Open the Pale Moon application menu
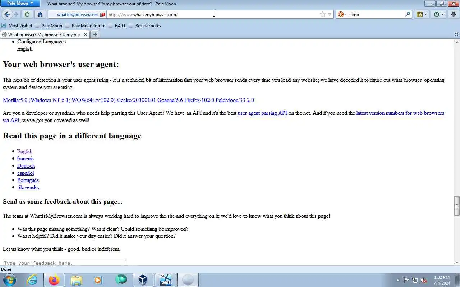 click(x=20, y=3)
